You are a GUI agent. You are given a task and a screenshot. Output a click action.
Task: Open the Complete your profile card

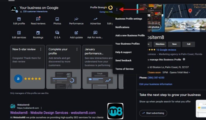(x=64, y=67)
